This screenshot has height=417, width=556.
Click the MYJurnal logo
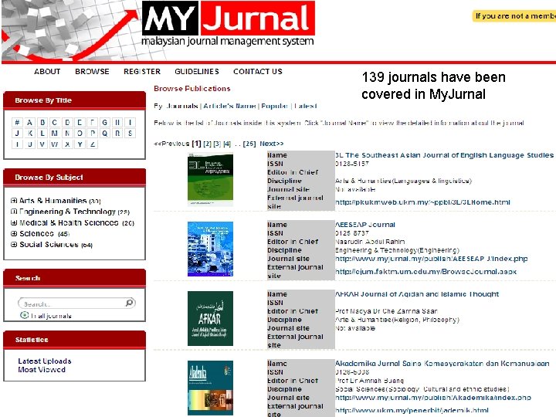(x=229, y=24)
